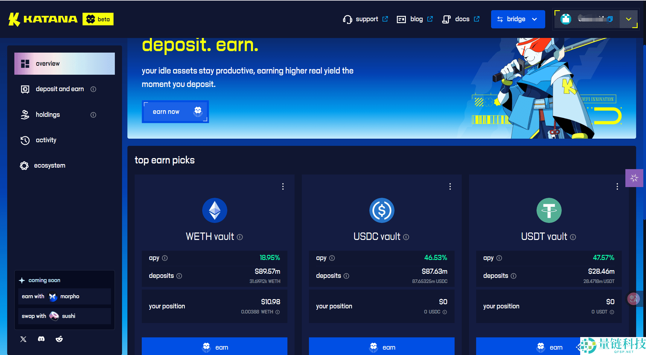
Task: Open the activity sidebar item
Action: point(46,140)
